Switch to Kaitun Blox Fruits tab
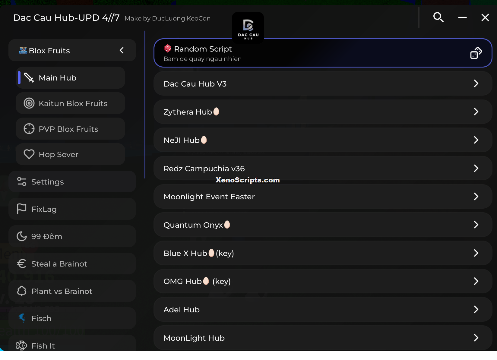This screenshot has height=360, width=497. [70, 103]
